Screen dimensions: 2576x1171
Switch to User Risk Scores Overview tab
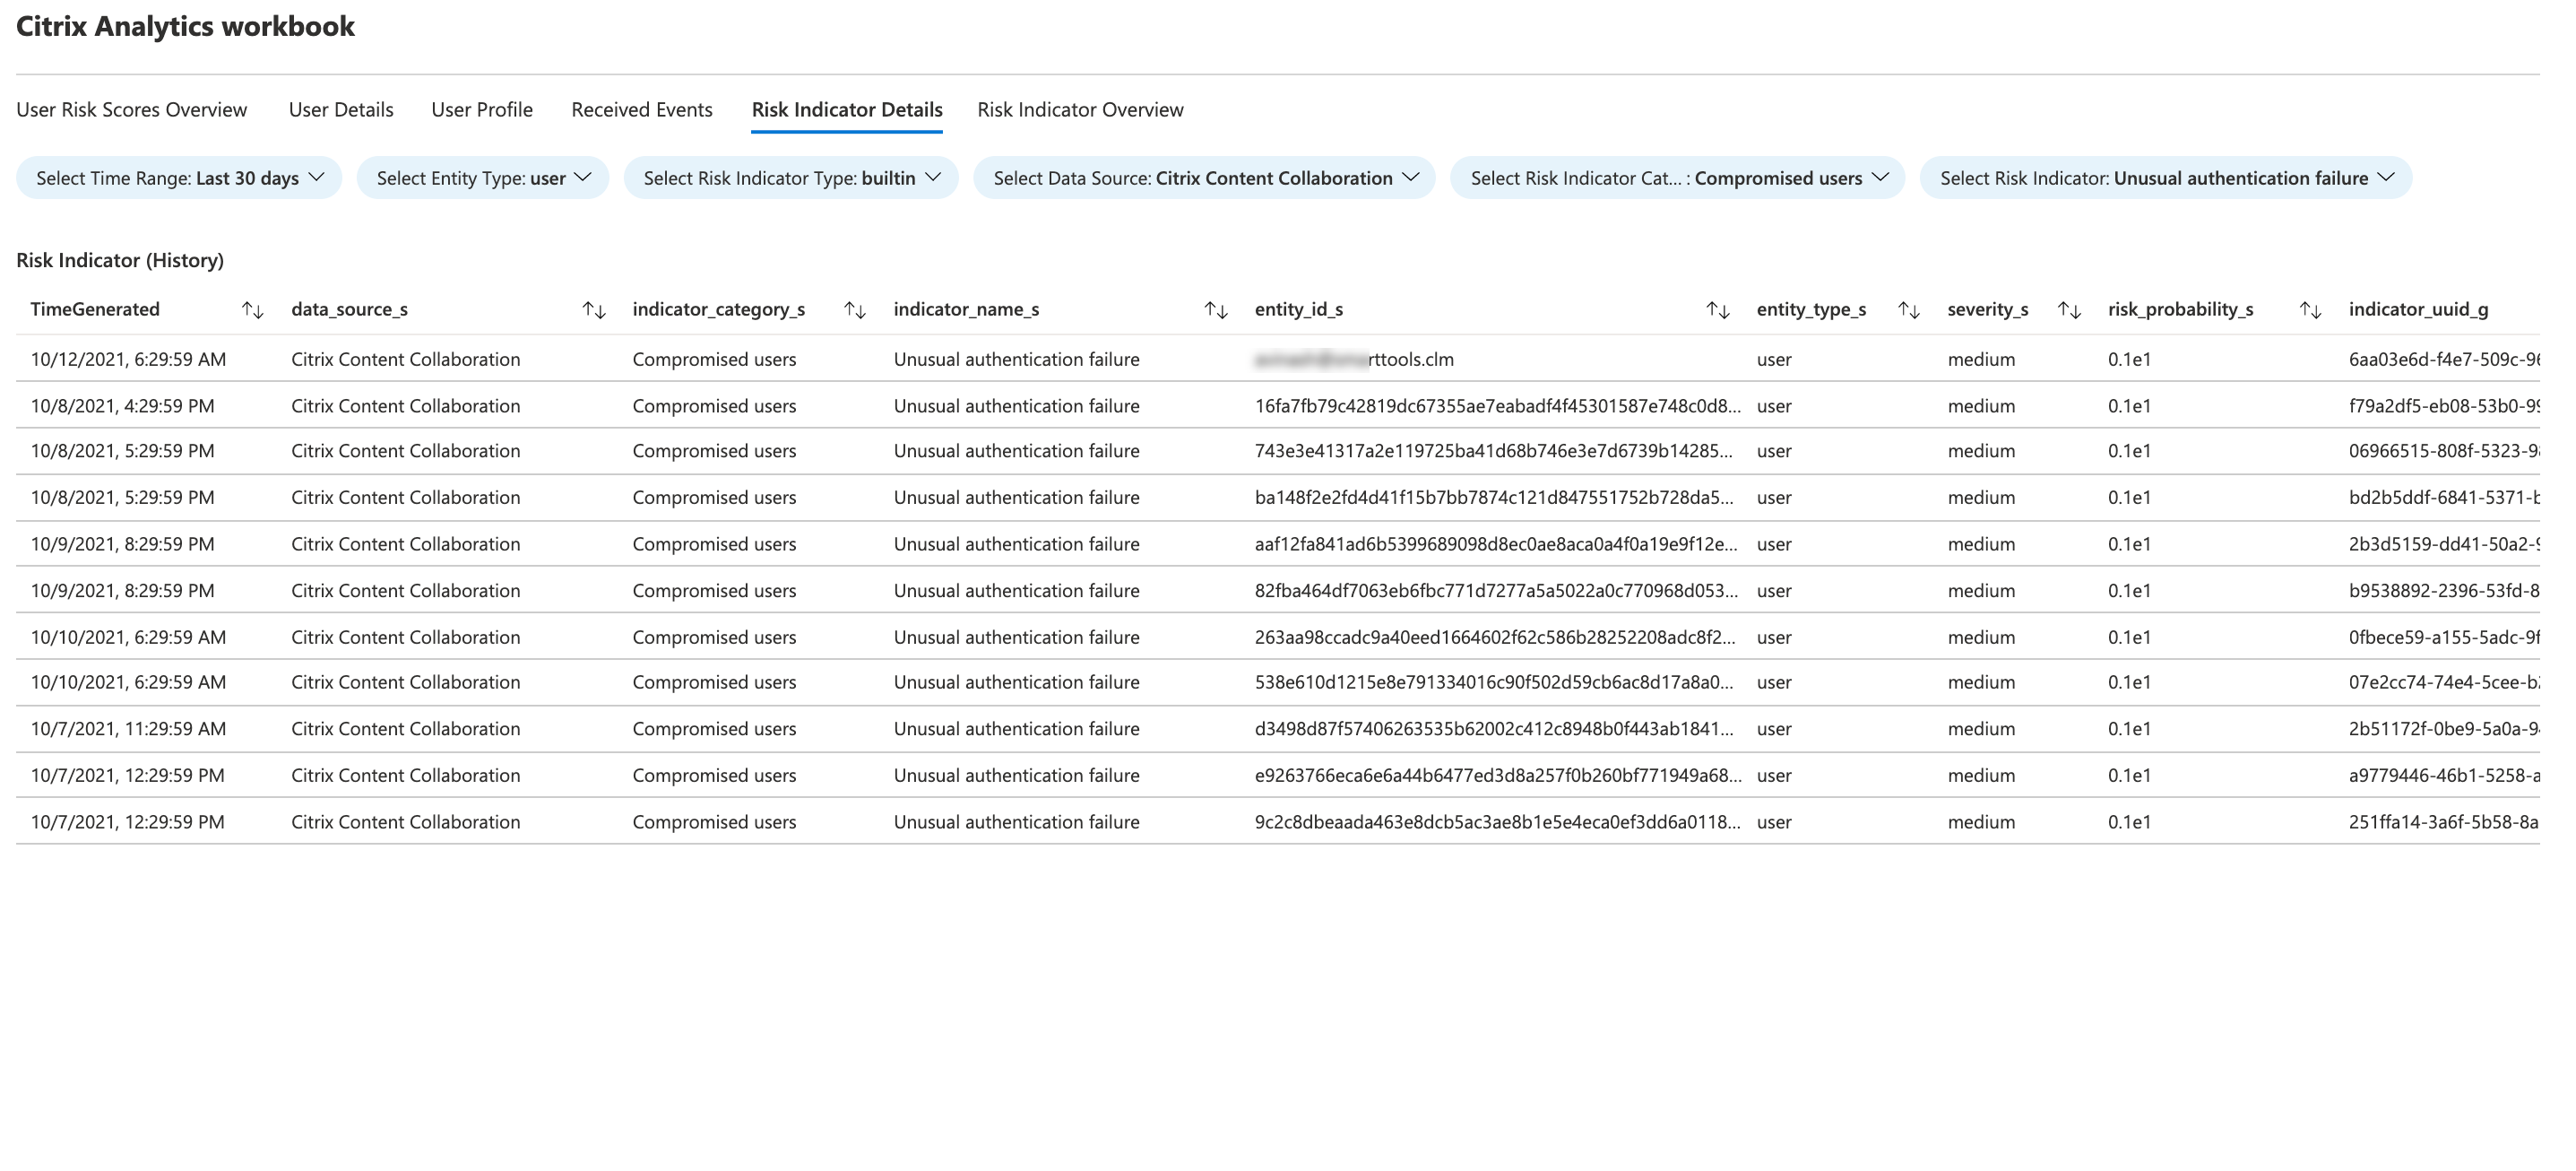(x=131, y=110)
